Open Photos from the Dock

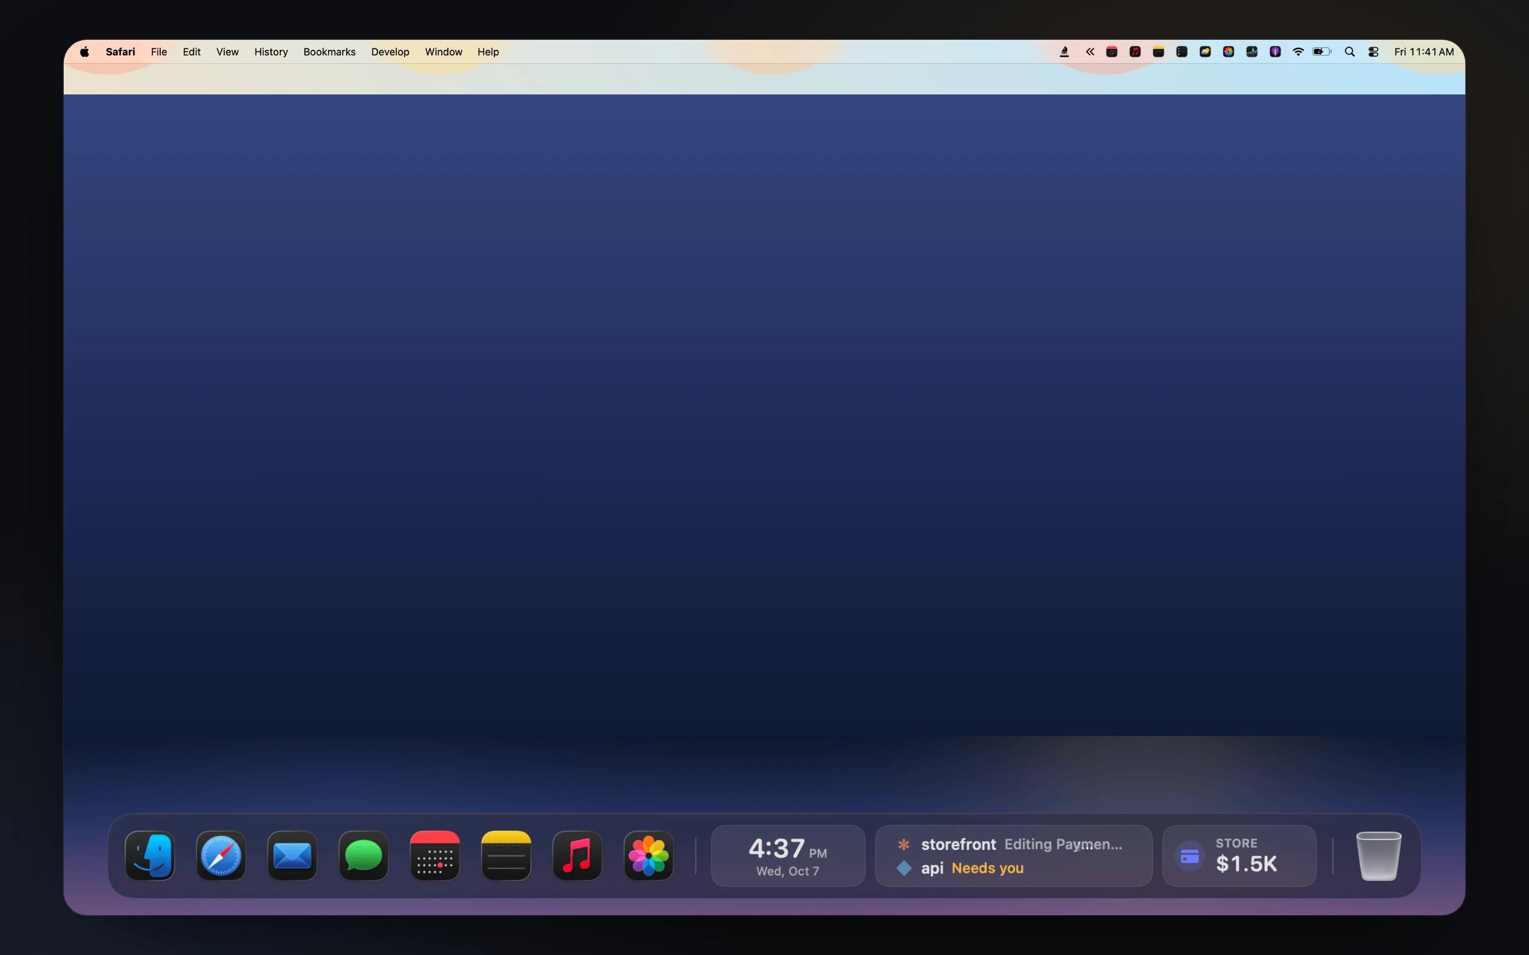coord(649,856)
